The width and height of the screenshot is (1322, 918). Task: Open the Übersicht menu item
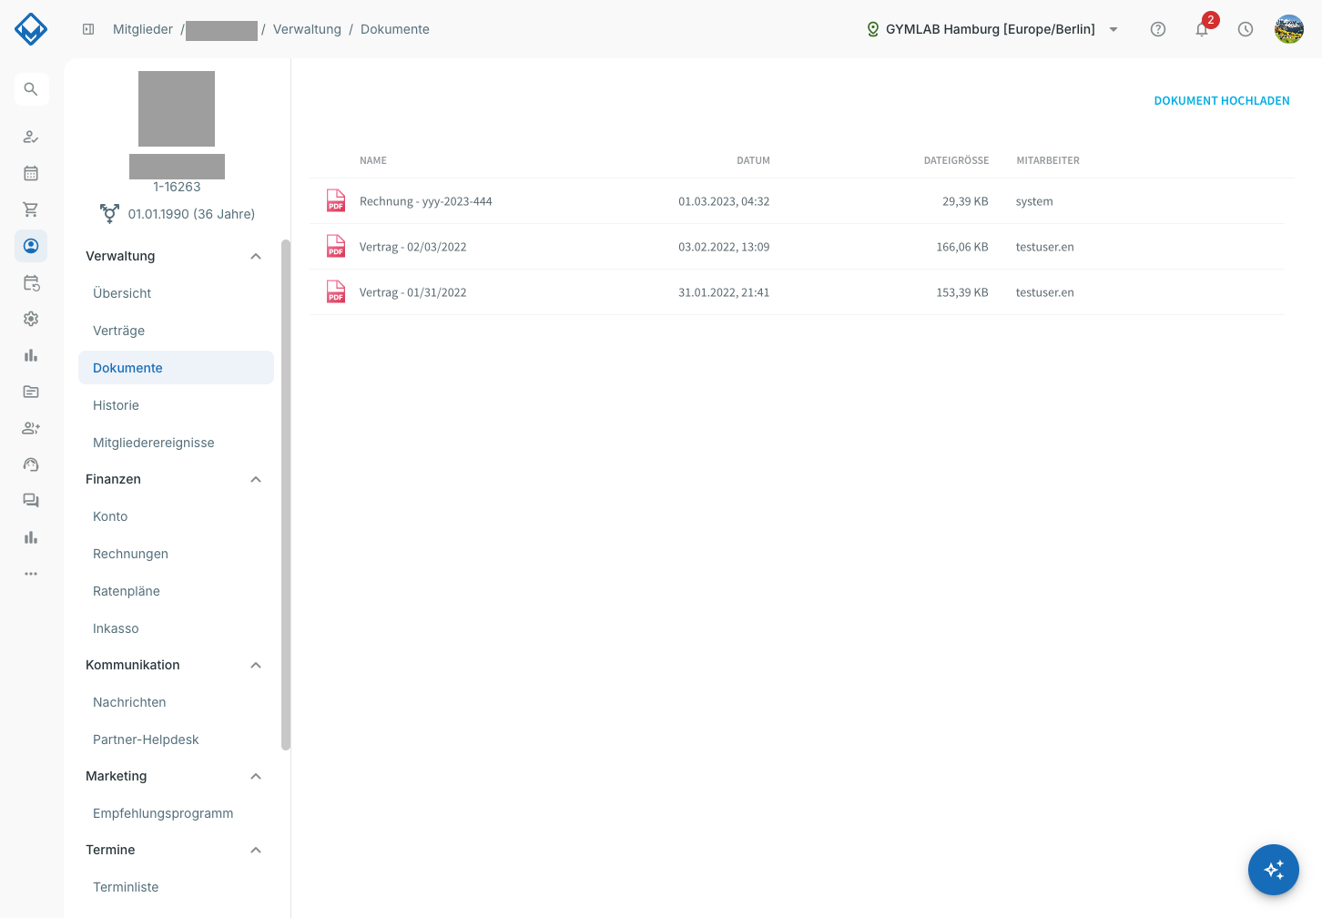(176, 293)
